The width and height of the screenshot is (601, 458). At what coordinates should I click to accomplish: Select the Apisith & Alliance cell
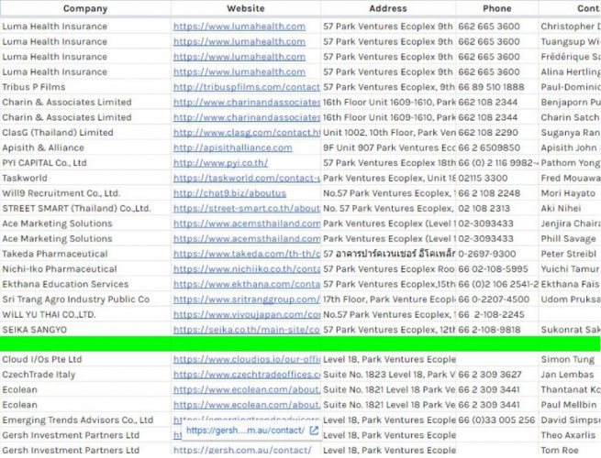pos(85,147)
